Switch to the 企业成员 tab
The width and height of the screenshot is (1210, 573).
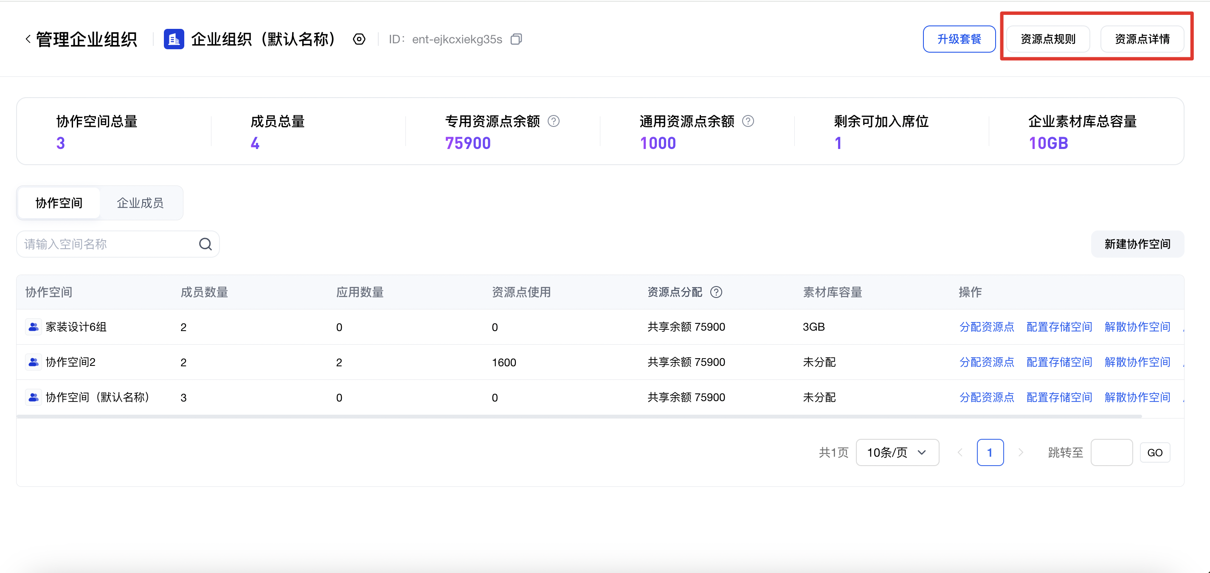click(140, 203)
